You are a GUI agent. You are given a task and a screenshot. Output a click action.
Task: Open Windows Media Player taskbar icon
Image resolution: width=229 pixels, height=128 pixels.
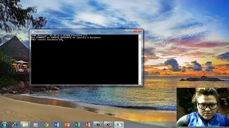35,125
